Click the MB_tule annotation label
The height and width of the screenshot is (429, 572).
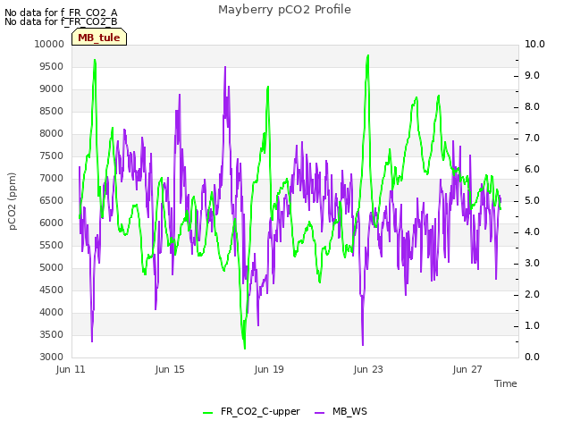[x=99, y=38]
